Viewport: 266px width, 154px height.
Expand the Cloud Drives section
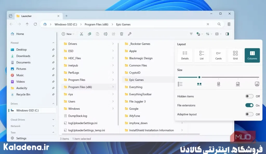[53, 120]
